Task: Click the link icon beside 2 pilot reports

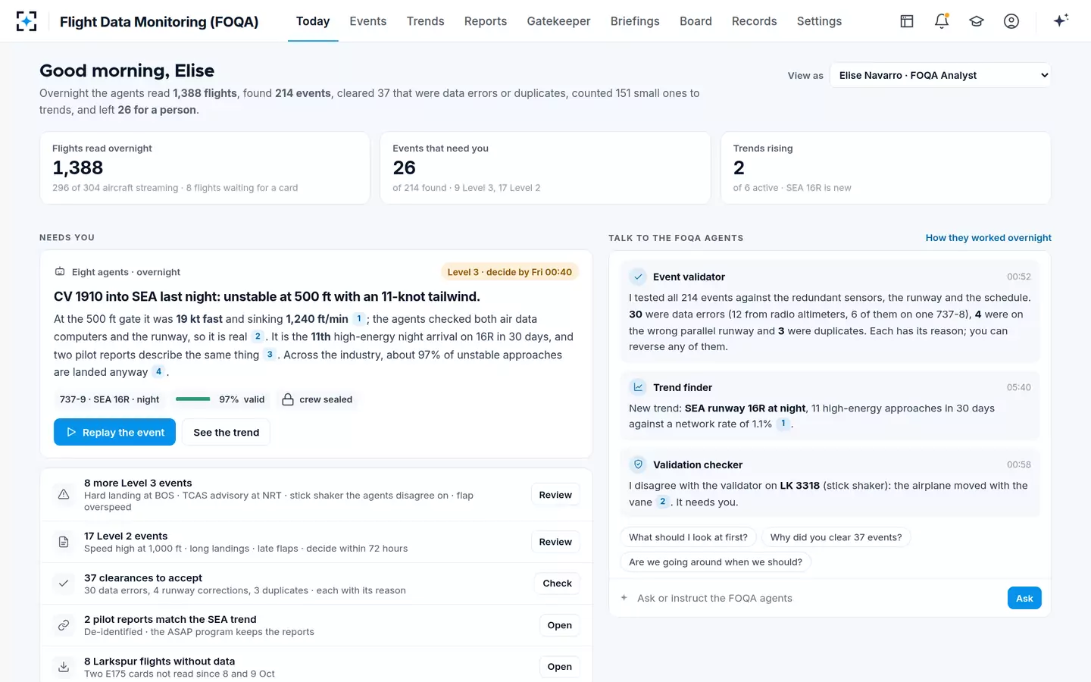Action: pyautogui.click(x=64, y=625)
